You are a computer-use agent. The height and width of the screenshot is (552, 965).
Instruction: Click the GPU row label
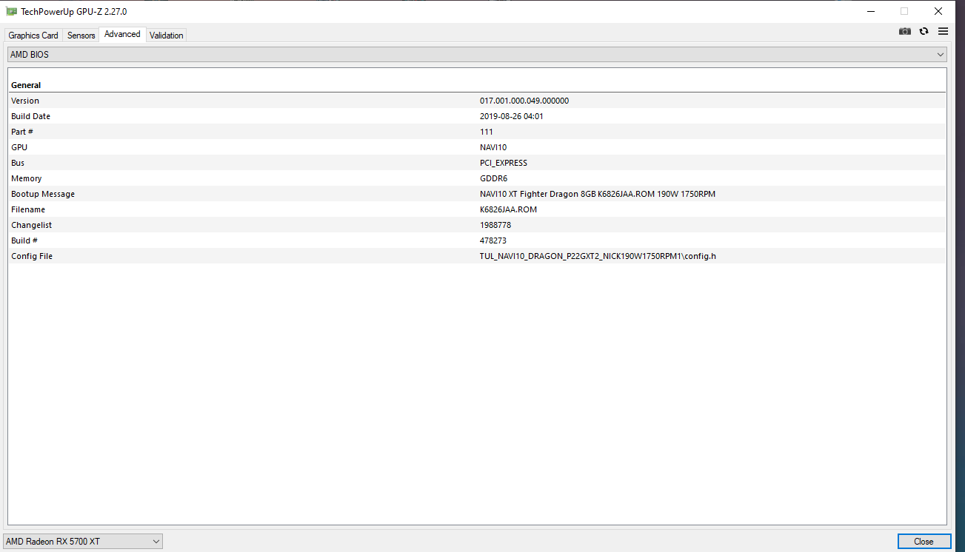19,147
